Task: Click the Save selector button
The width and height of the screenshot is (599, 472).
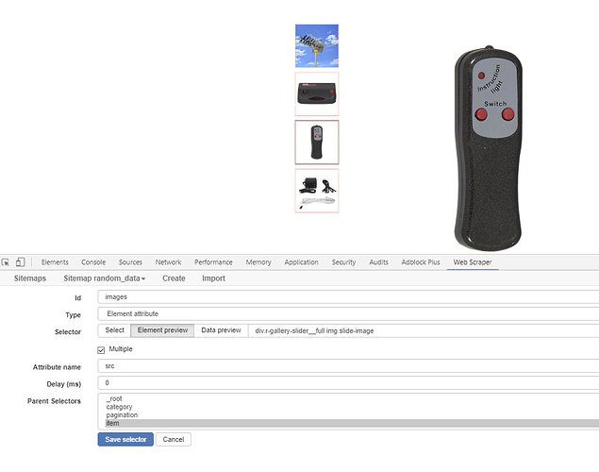Action: 125,439
